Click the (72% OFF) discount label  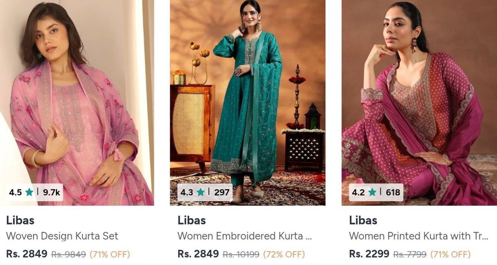(284, 254)
